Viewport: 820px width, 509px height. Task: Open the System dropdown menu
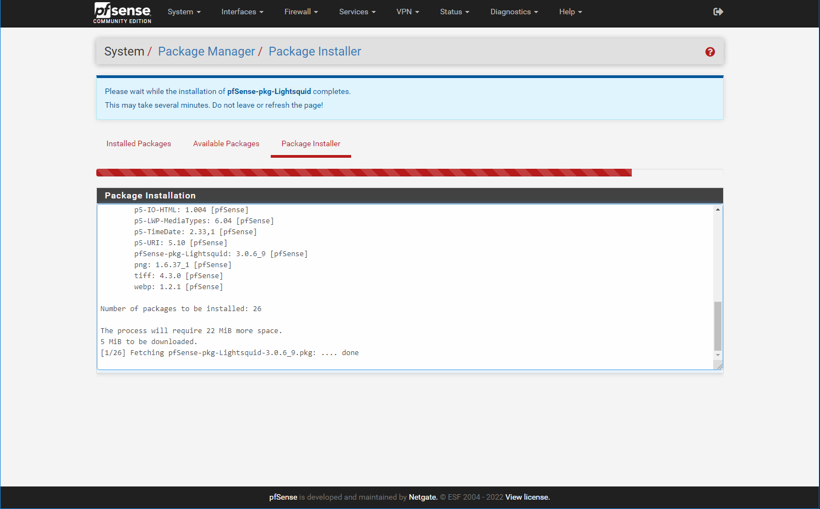[x=184, y=12]
